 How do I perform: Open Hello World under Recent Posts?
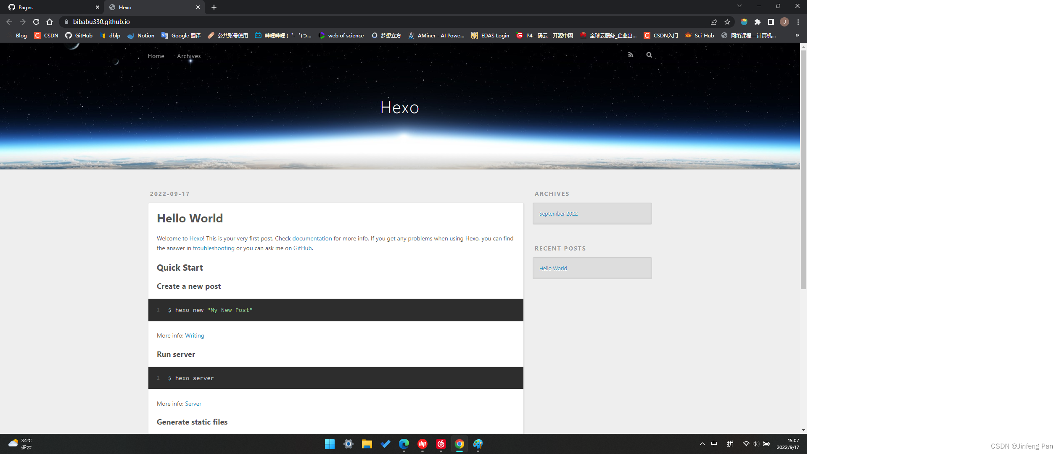point(553,268)
